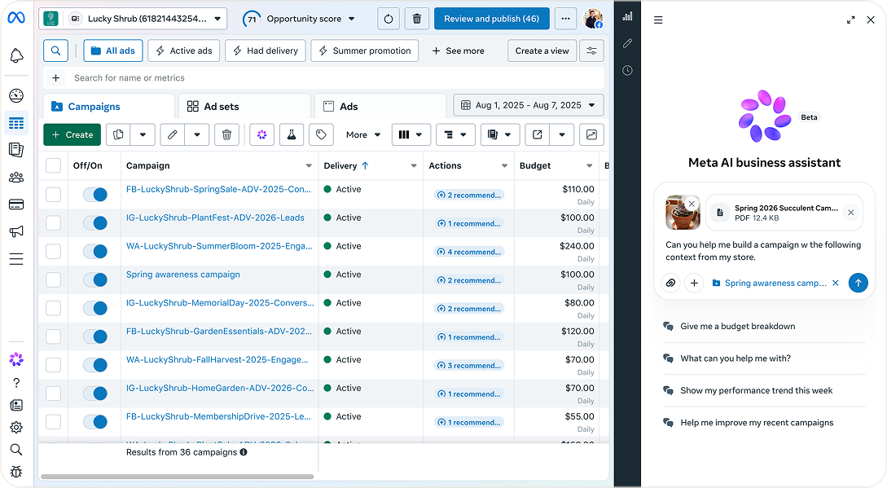Open the Meta logo home
This screenshot has height=488, width=887.
[15, 18]
